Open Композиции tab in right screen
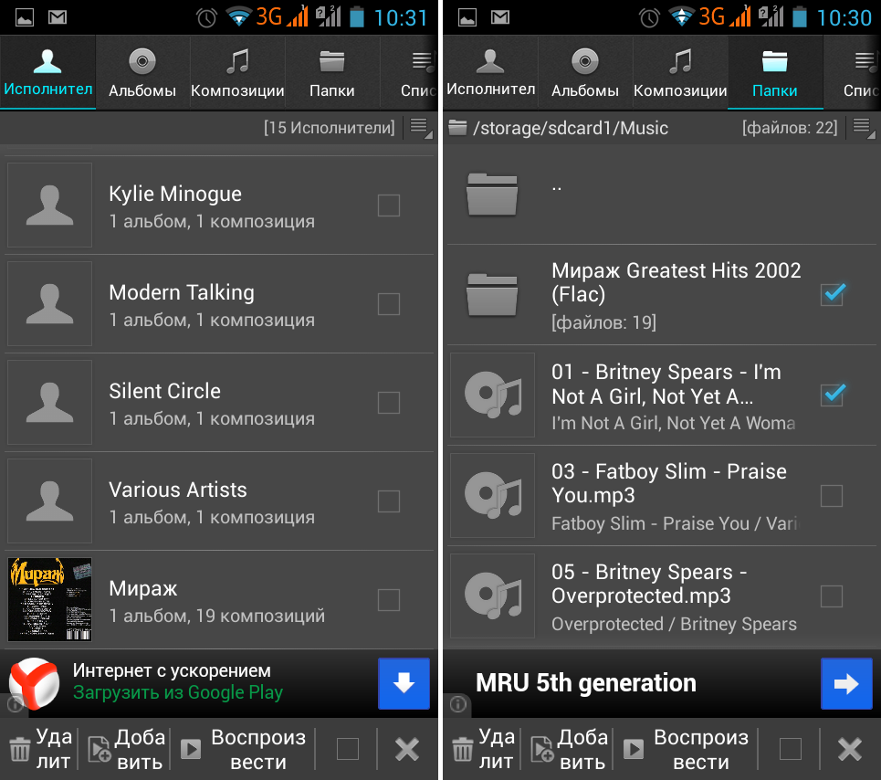Image resolution: width=881 pixels, height=780 pixels. tap(680, 72)
